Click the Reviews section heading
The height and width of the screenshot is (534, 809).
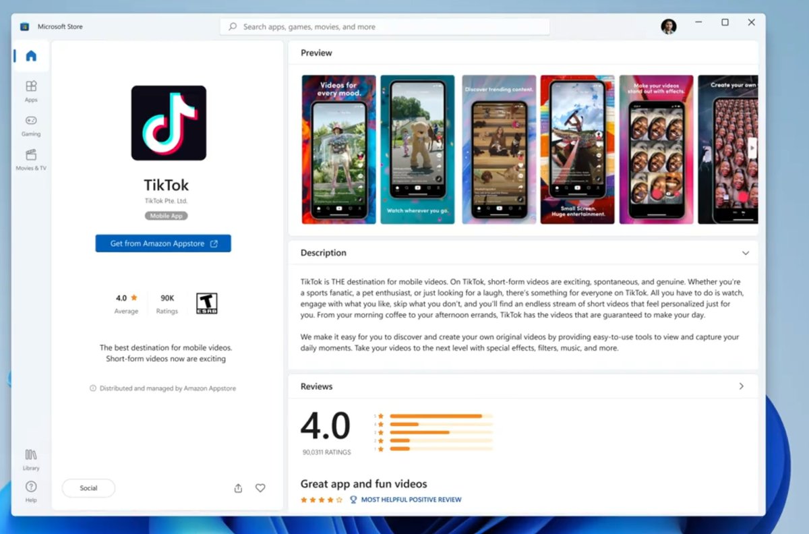(317, 386)
